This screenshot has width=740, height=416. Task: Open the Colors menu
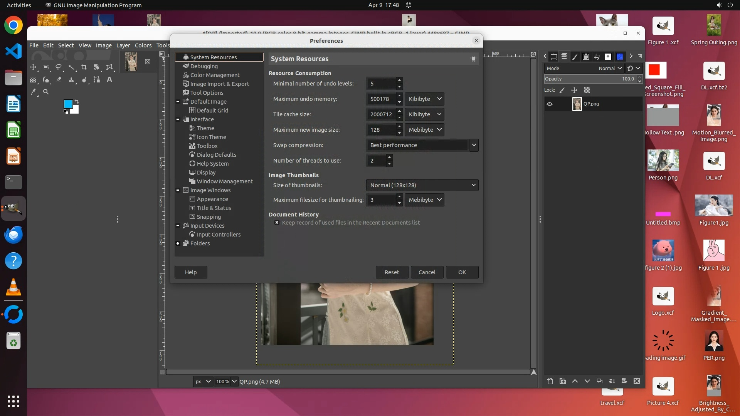click(143, 45)
